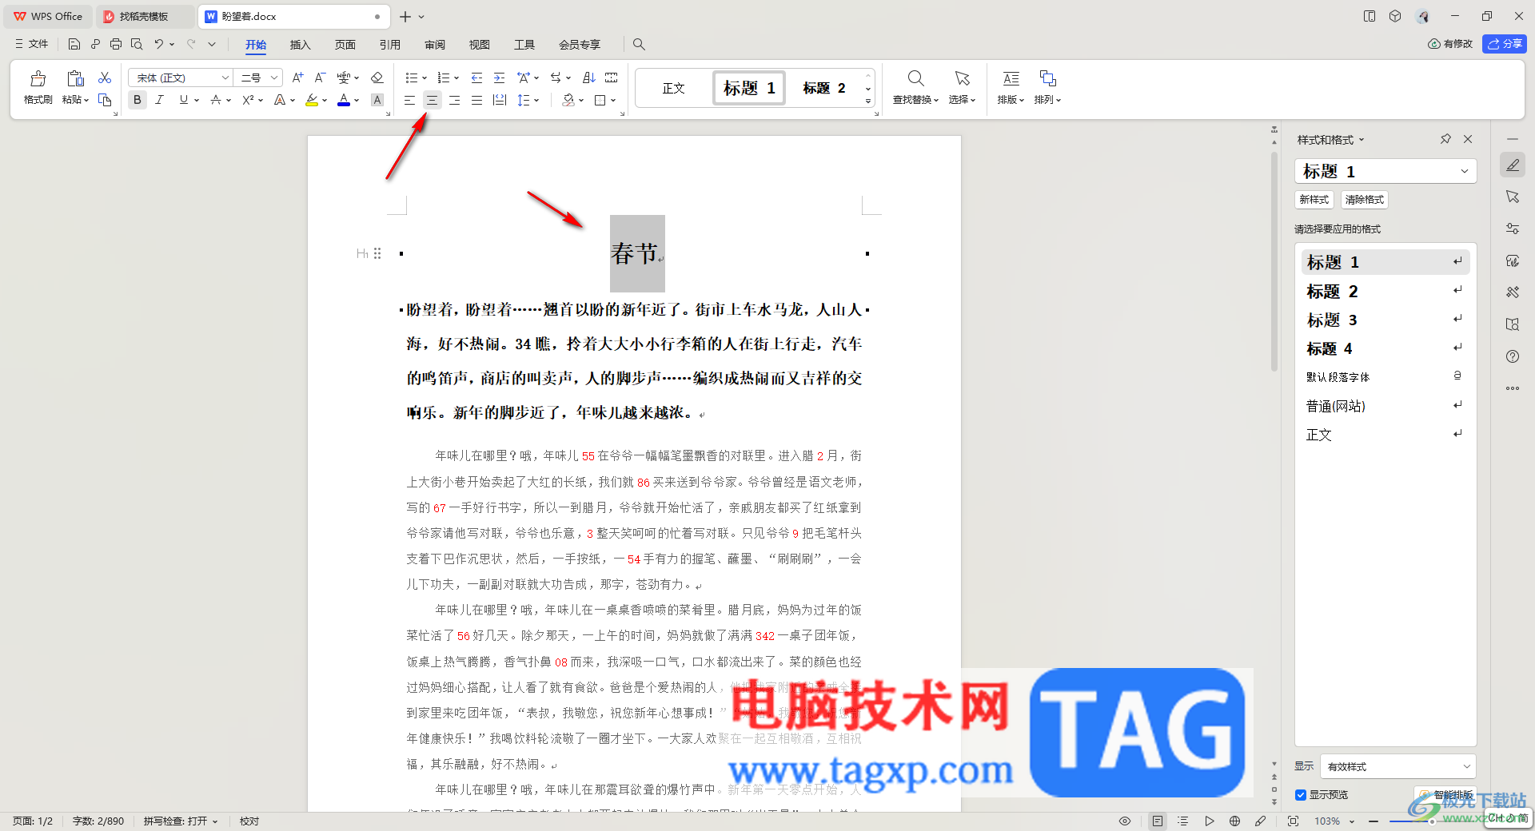Select 标题 3 in the styles list
The width and height of the screenshot is (1535, 831).
(x=1385, y=320)
